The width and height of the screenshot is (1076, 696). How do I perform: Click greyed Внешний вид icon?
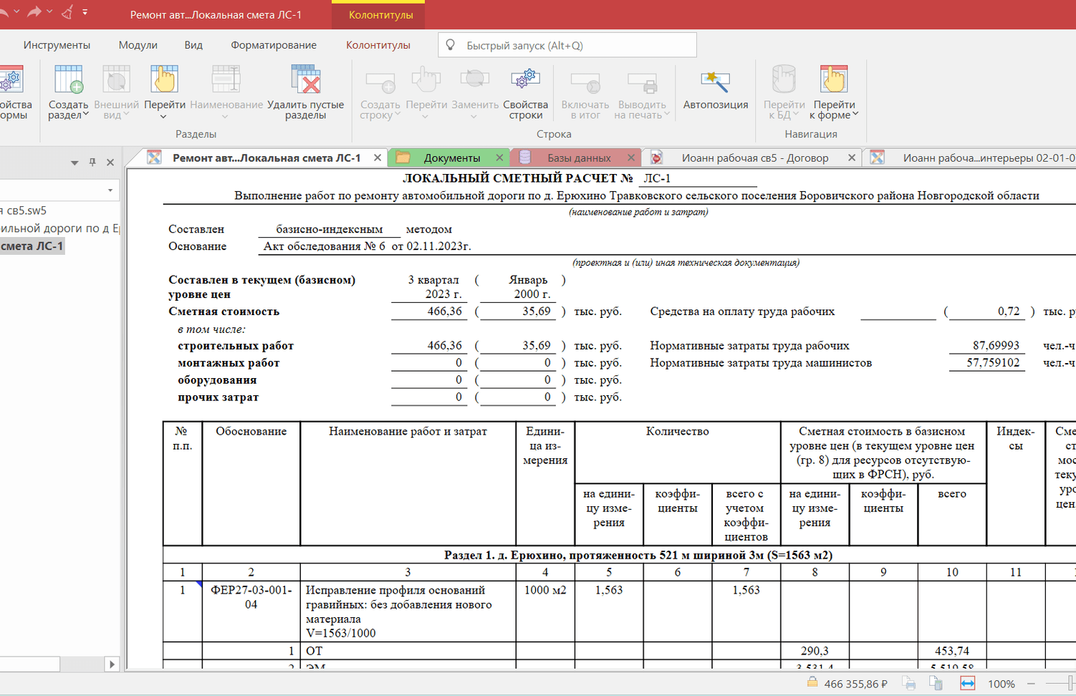coord(116,79)
